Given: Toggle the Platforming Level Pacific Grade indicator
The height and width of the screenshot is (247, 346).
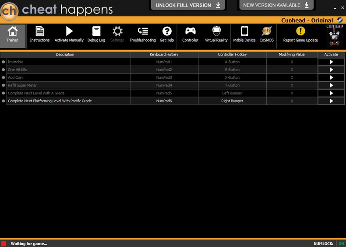Looking at the screenshot, I should (x=4, y=101).
